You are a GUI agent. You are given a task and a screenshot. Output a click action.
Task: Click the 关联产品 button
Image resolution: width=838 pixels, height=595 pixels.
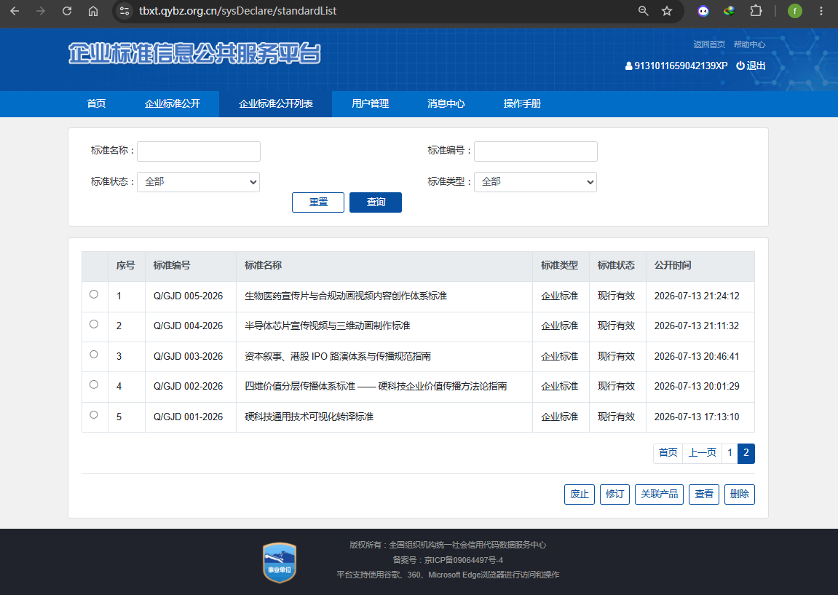point(659,494)
